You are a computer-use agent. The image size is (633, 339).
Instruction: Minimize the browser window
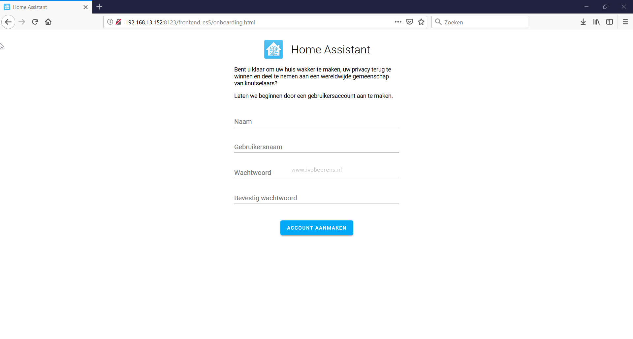click(x=586, y=7)
